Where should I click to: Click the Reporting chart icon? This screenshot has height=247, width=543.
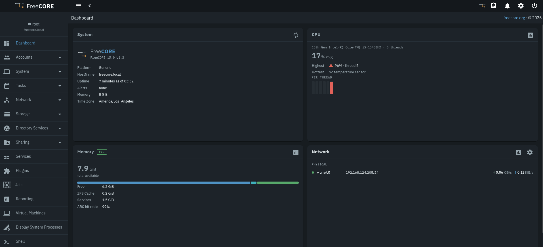point(7,199)
